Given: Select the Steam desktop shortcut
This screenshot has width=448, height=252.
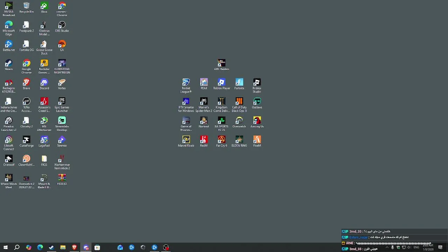Looking at the screenshot, I should click(9, 65).
